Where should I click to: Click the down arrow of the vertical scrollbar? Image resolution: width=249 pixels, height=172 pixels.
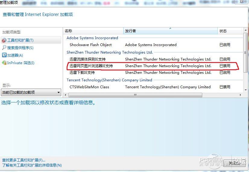(x=245, y=90)
